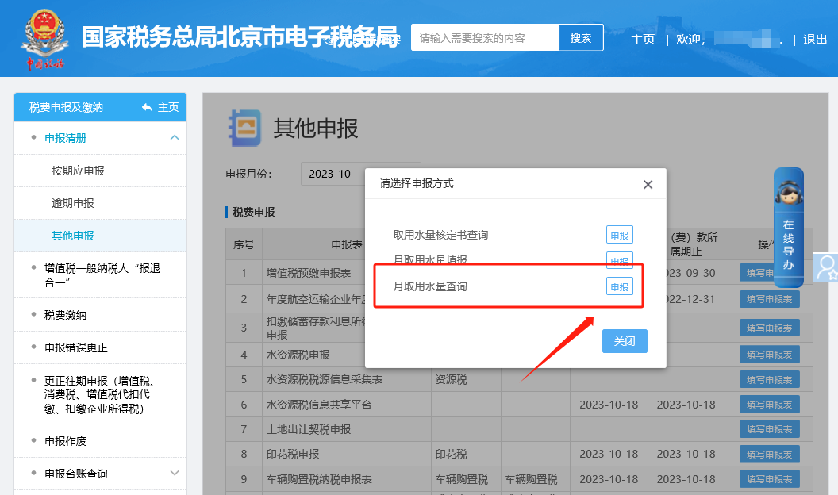
Task: Click 退出 to log out
Action: pyautogui.click(x=814, y=40)
